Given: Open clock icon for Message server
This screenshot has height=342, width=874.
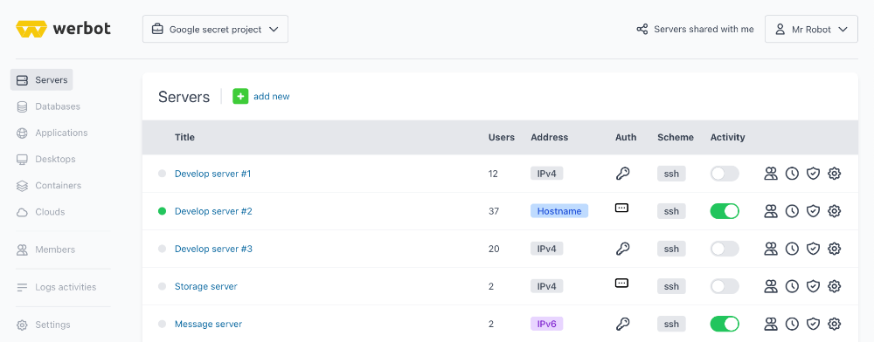Looking at the screenshot, I should click(x=792, y=324).
